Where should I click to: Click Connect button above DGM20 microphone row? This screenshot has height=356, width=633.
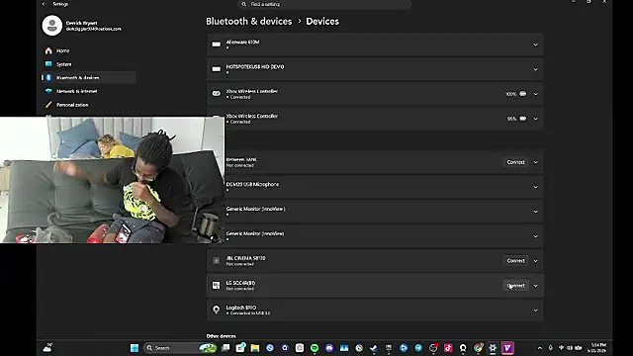pyautogui.click(x=516, y=162)
